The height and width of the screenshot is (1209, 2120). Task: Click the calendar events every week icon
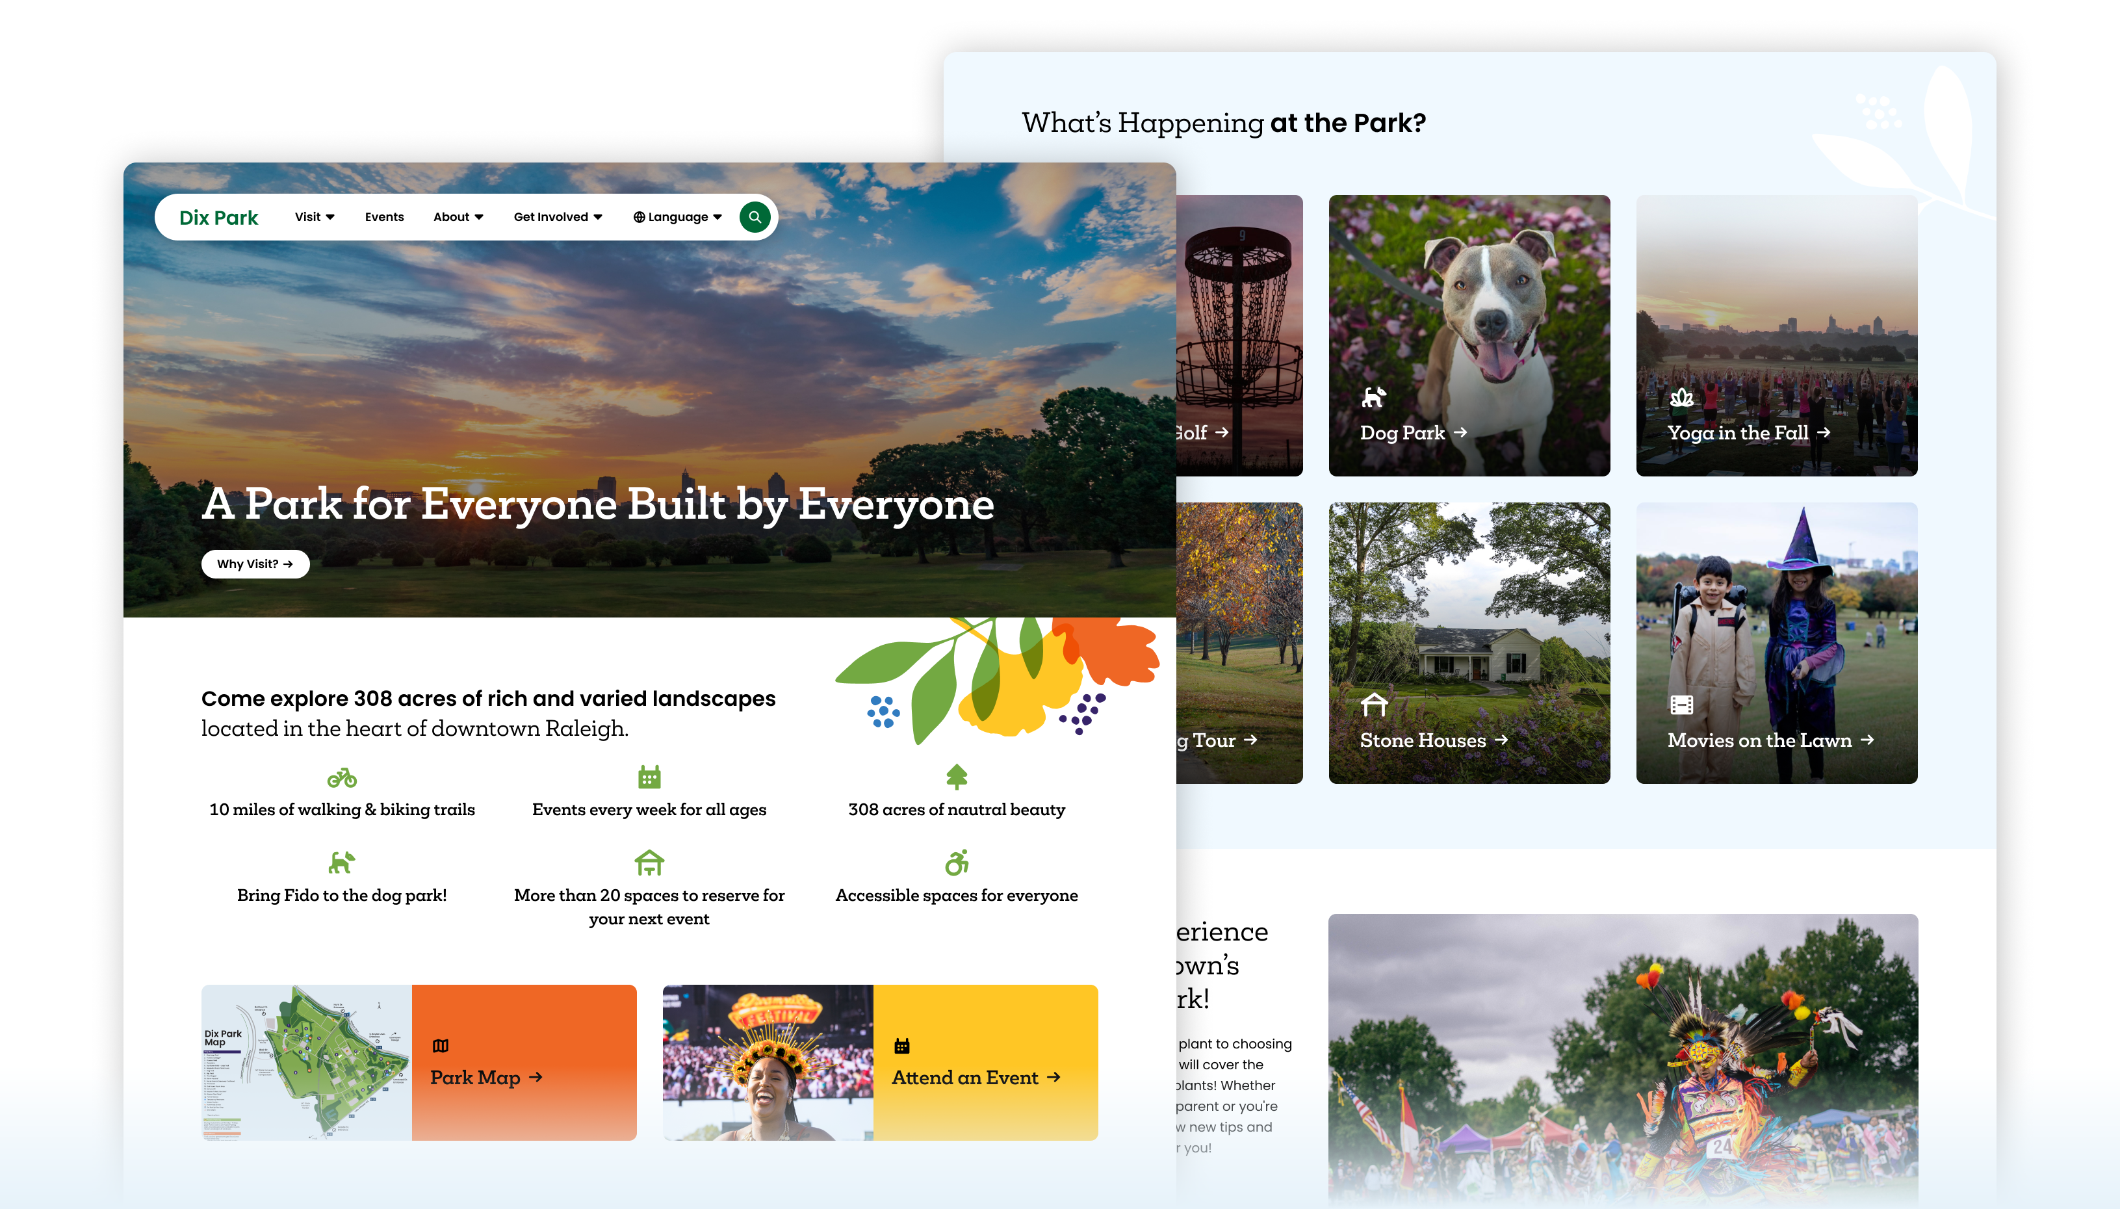(x=649, y=777)
